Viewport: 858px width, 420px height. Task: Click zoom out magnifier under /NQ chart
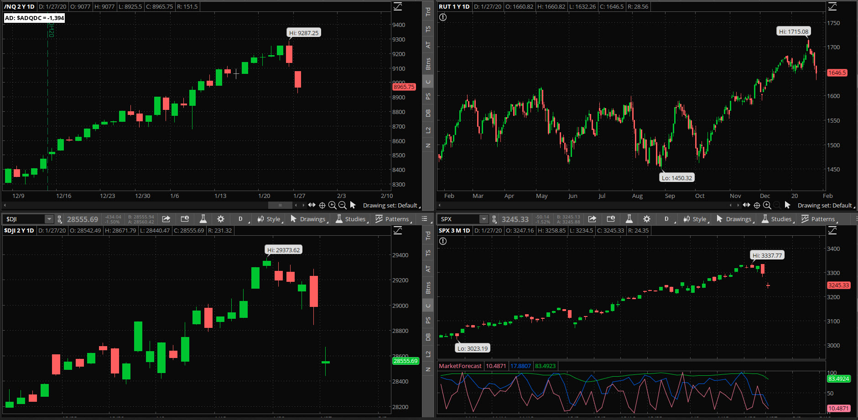(343, 205)
